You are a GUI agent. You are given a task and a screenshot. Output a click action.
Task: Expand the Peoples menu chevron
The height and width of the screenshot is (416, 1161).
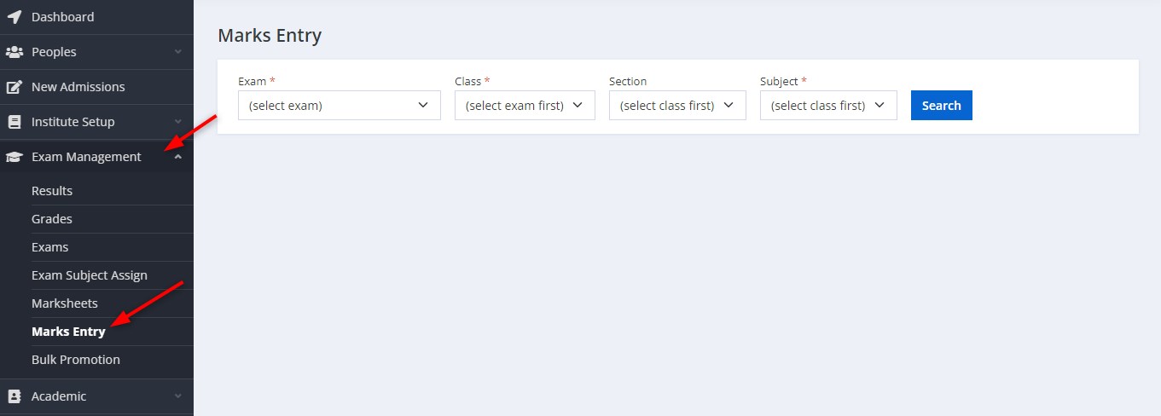(177, 52)
